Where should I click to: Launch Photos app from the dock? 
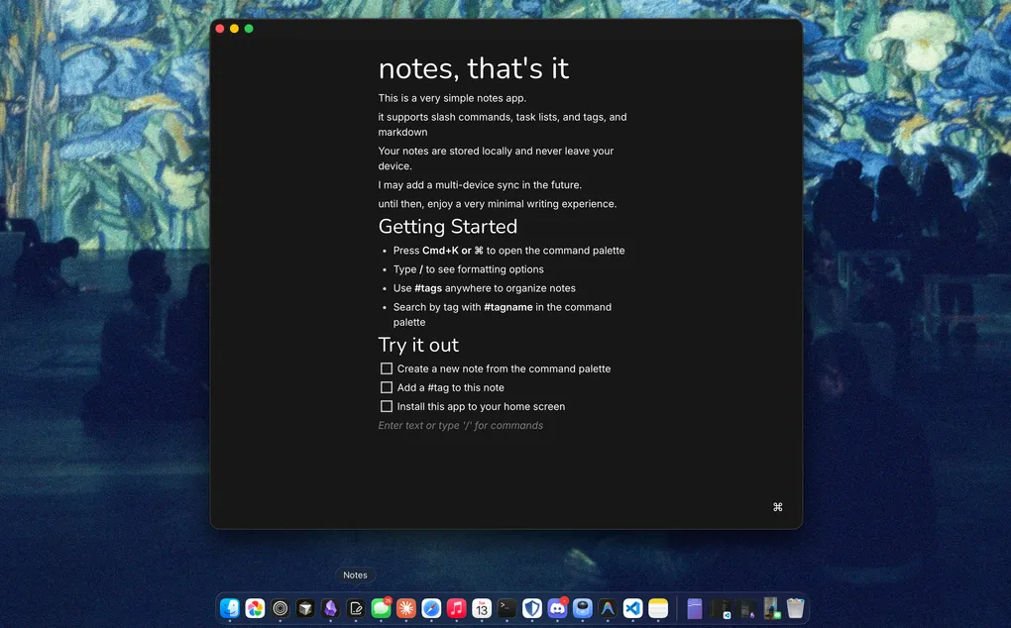(x=255, y=608)
